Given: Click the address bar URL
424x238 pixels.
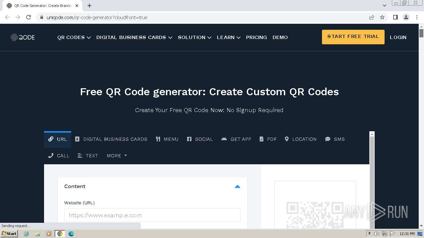Looking at the screenshot, I should (x=97, y=17).
